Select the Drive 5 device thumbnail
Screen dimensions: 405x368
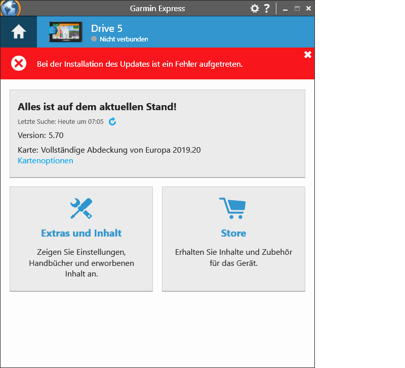[66, 32]
